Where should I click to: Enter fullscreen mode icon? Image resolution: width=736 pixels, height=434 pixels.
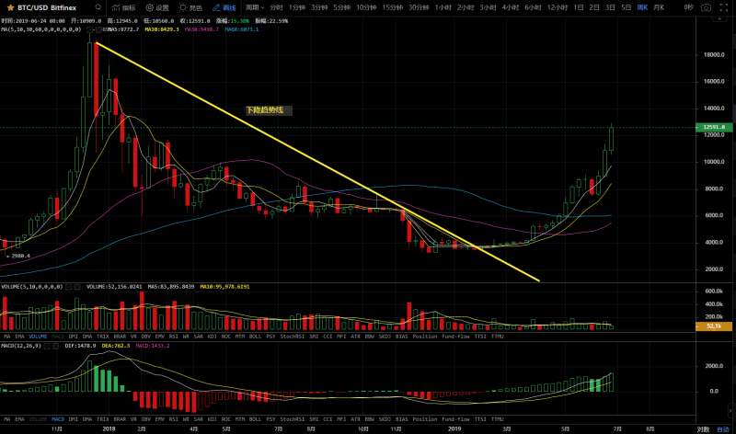coord(724,7)
